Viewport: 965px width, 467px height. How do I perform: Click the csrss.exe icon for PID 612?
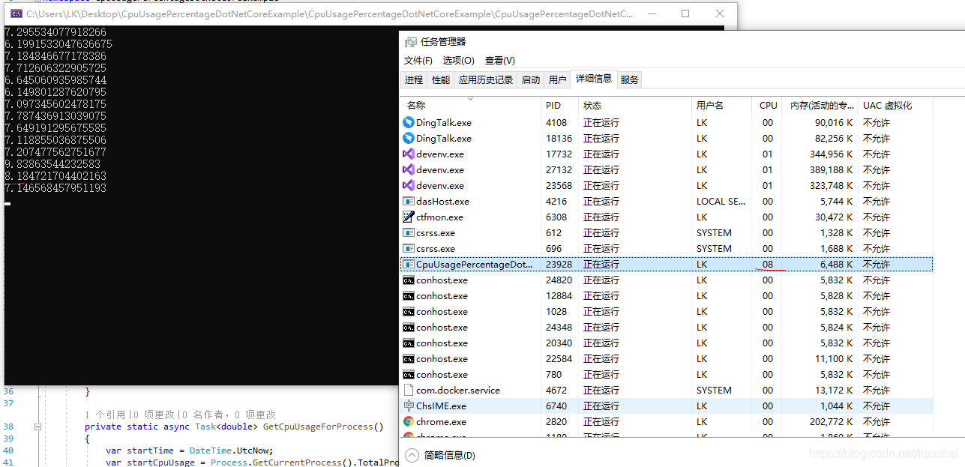pos(409,232)
